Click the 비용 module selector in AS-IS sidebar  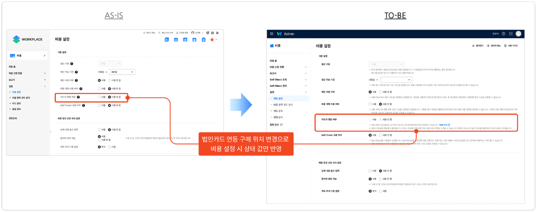(28, 56)
